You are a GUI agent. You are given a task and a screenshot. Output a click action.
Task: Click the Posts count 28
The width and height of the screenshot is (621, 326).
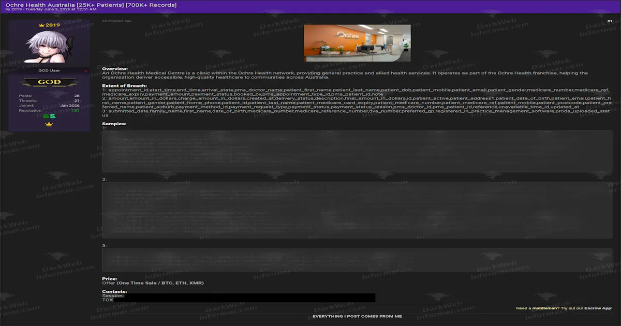pyautogui.click(x=77, y=96)
